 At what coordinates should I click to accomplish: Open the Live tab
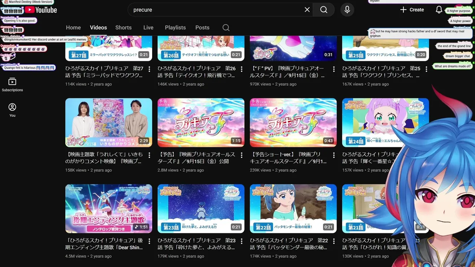click(148, 27)
